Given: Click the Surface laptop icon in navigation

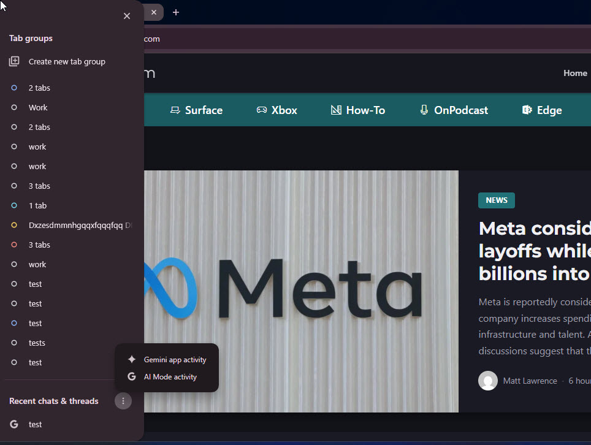Looking at the screenshot, I should [x=175, y=110].
